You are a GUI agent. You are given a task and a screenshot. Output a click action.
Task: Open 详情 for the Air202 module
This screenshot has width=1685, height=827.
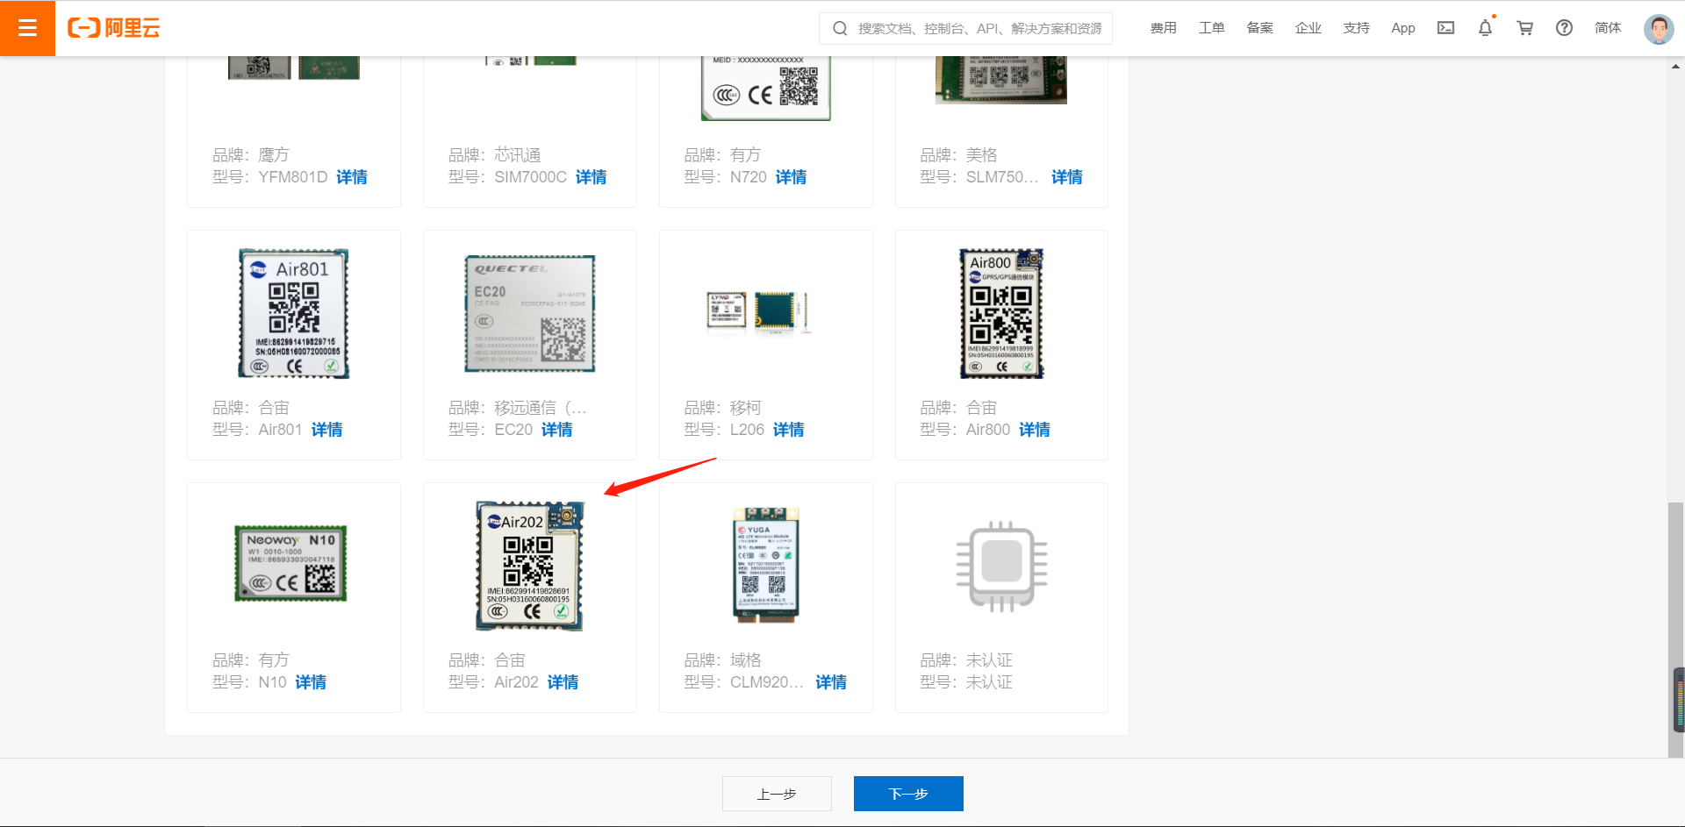click(563, 681)
